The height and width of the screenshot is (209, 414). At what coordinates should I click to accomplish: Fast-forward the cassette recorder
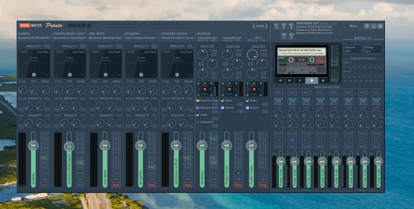coord(289,80)
